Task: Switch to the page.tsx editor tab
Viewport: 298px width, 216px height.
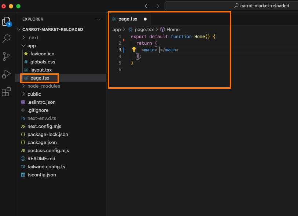Action: 129,19
